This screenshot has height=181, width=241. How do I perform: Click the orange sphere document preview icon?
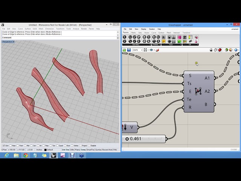click(231, 50)
